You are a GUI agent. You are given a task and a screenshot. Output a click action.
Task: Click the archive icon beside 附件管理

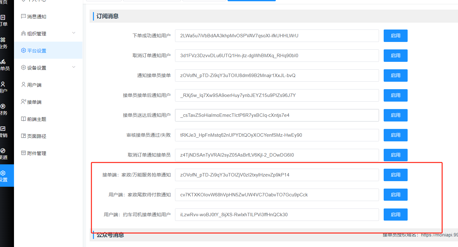pos(23,153)
